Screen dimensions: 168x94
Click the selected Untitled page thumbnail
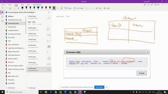[x=48, y=70]
